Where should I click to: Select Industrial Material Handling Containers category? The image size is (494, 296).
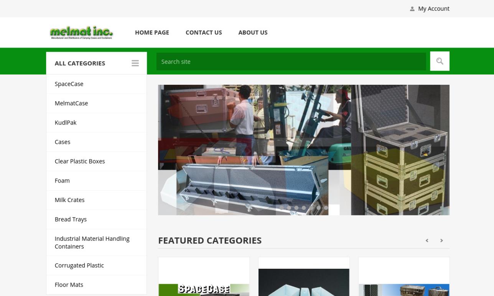[92, 242]
